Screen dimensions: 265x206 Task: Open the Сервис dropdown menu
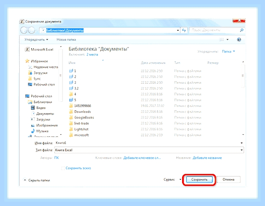172,180
